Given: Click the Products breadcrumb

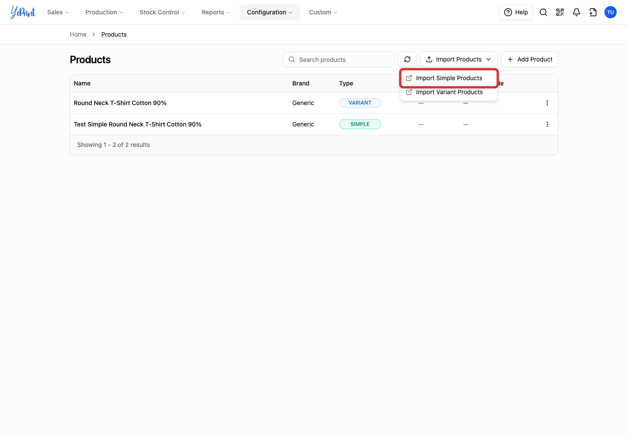Looking at the screenshot, I should [x=114, y=34].
